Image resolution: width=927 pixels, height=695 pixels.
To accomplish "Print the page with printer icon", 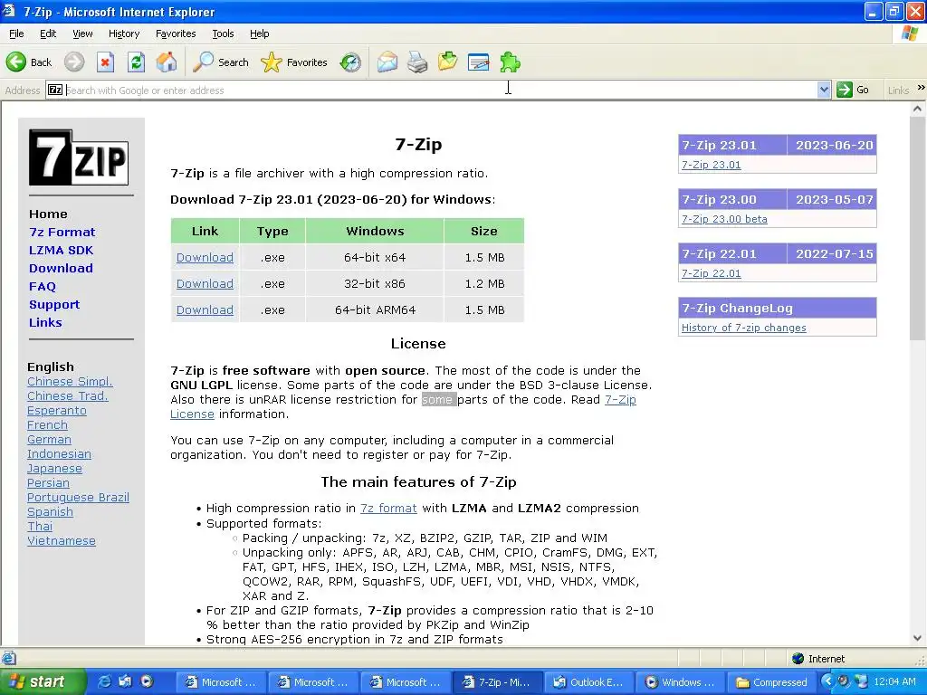I will click(x=417, y=62).
